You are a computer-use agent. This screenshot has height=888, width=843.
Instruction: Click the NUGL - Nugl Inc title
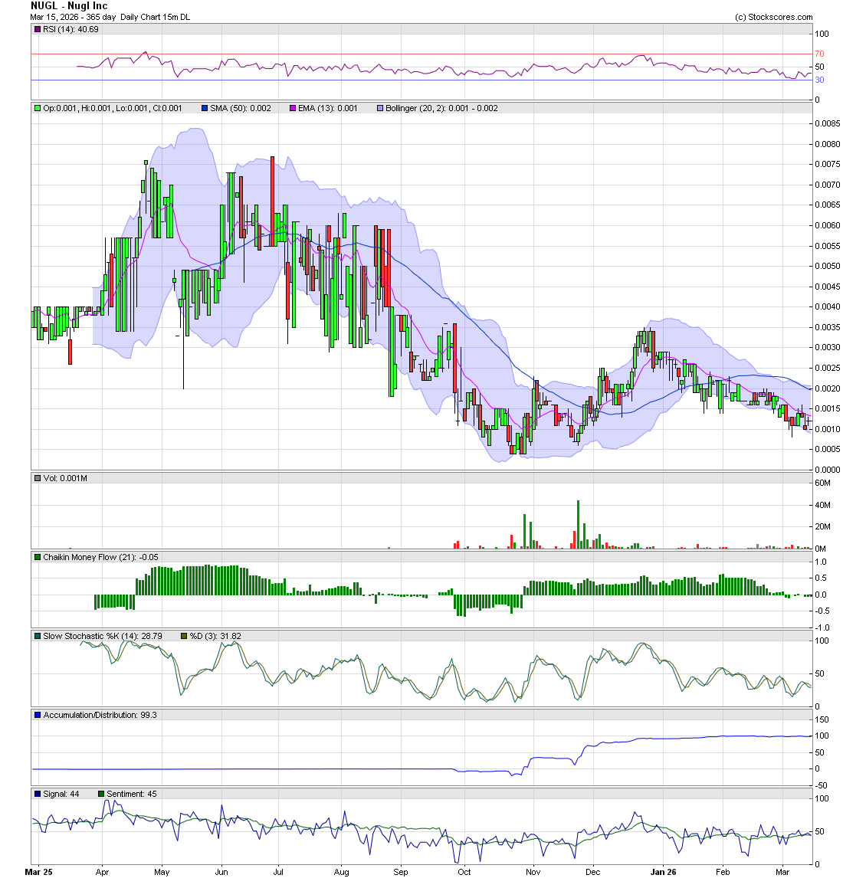(68, 5)
